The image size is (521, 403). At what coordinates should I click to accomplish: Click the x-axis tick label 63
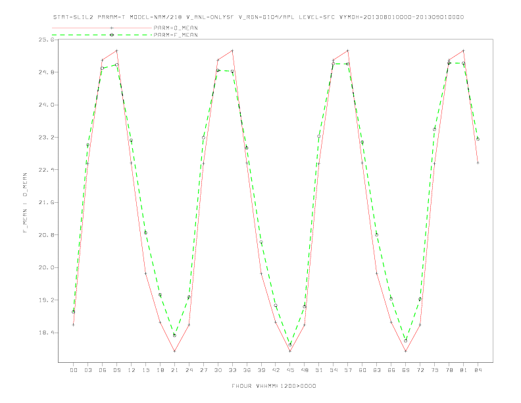(x=377, y=370)
